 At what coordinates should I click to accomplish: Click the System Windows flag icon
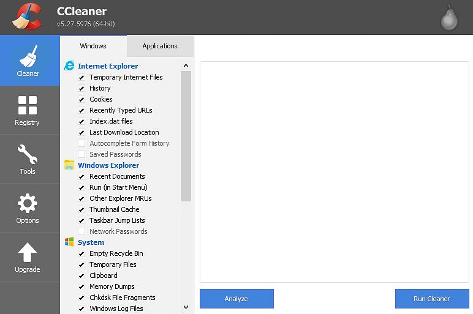[x=69, y=242]
